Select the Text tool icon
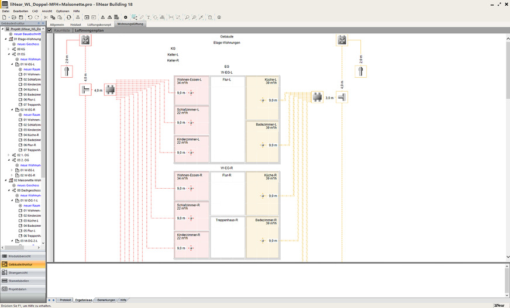The height and width of the screenshot is (308, 510). pyautogui.click(x=148, y=18)
